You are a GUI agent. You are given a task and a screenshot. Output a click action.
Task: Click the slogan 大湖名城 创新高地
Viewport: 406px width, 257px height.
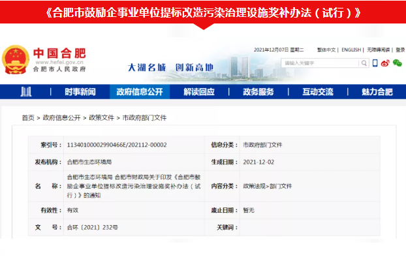(170, 68)
